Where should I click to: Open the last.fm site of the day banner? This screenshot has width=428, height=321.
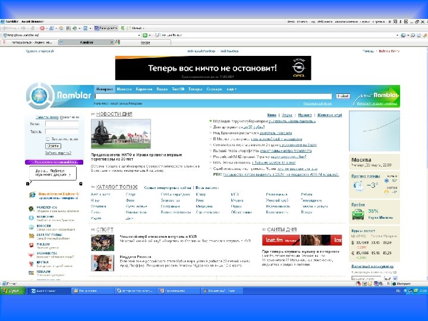coord(302,240)
